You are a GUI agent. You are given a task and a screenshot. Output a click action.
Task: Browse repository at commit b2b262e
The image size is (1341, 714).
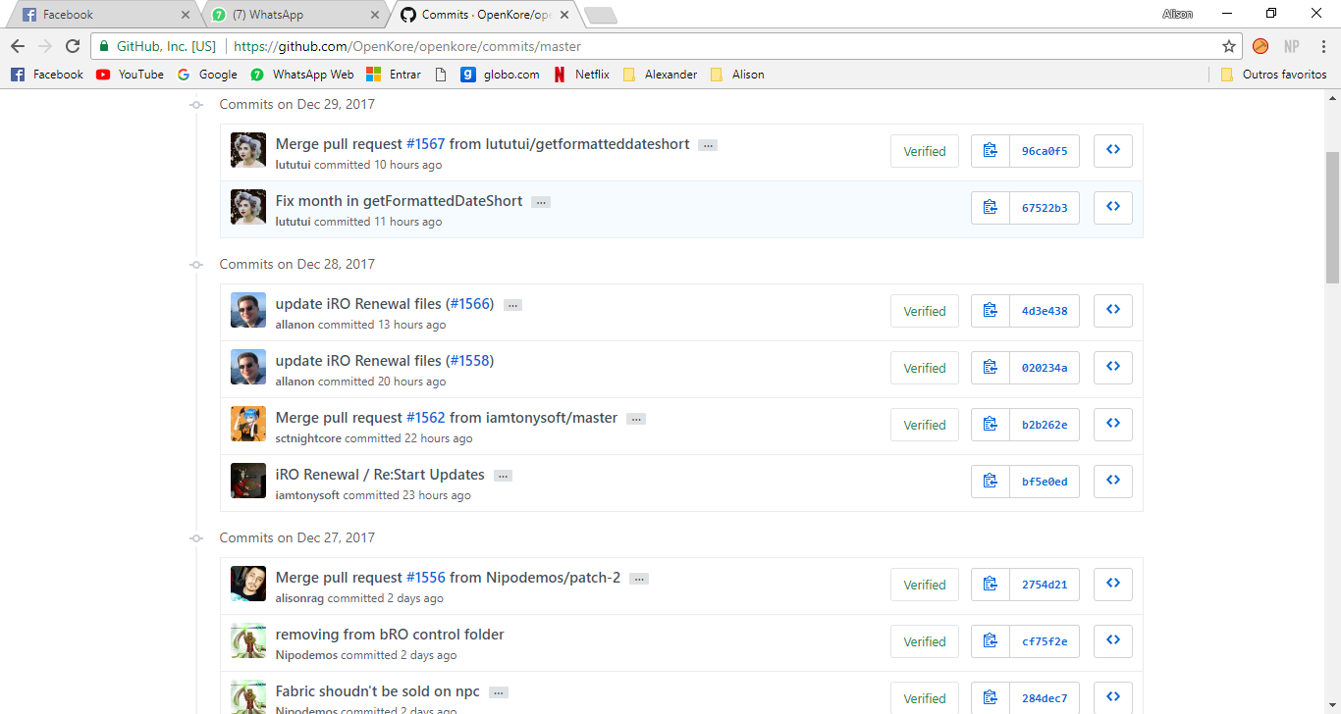point(1113,425)
